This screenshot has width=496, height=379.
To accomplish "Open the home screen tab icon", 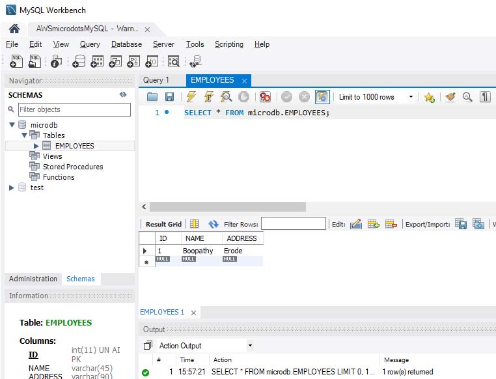I will (14, 29).
